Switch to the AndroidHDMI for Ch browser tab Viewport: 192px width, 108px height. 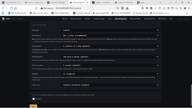tap(11, 3)
